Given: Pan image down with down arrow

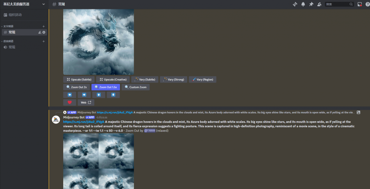Looking at the screenshot, I should 113,95.
